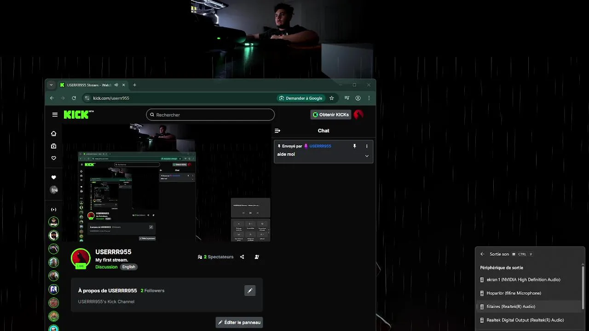Image resolution: width=589 pixels, height=331 pixels.
Task: Go back from the Sortie son panel
Action: [482, 254]
